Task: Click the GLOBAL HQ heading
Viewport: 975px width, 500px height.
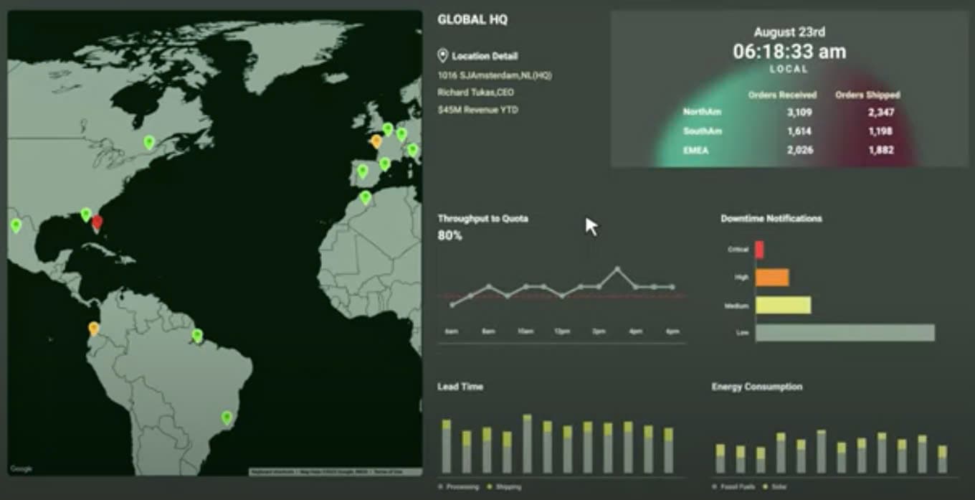Action: (472, 20)
